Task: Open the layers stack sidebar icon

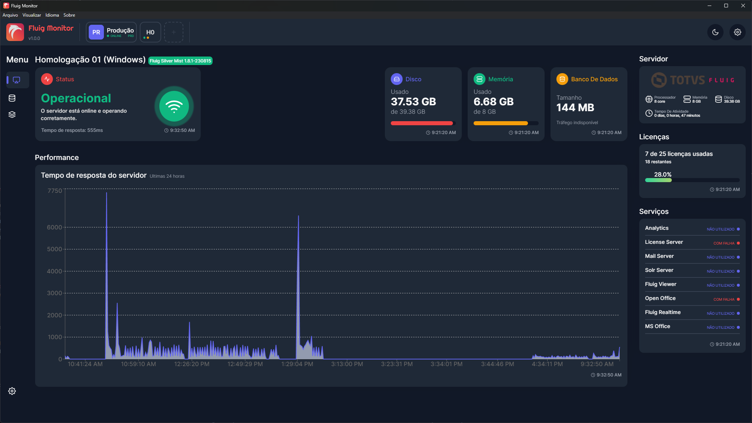Action: (12, 115)
